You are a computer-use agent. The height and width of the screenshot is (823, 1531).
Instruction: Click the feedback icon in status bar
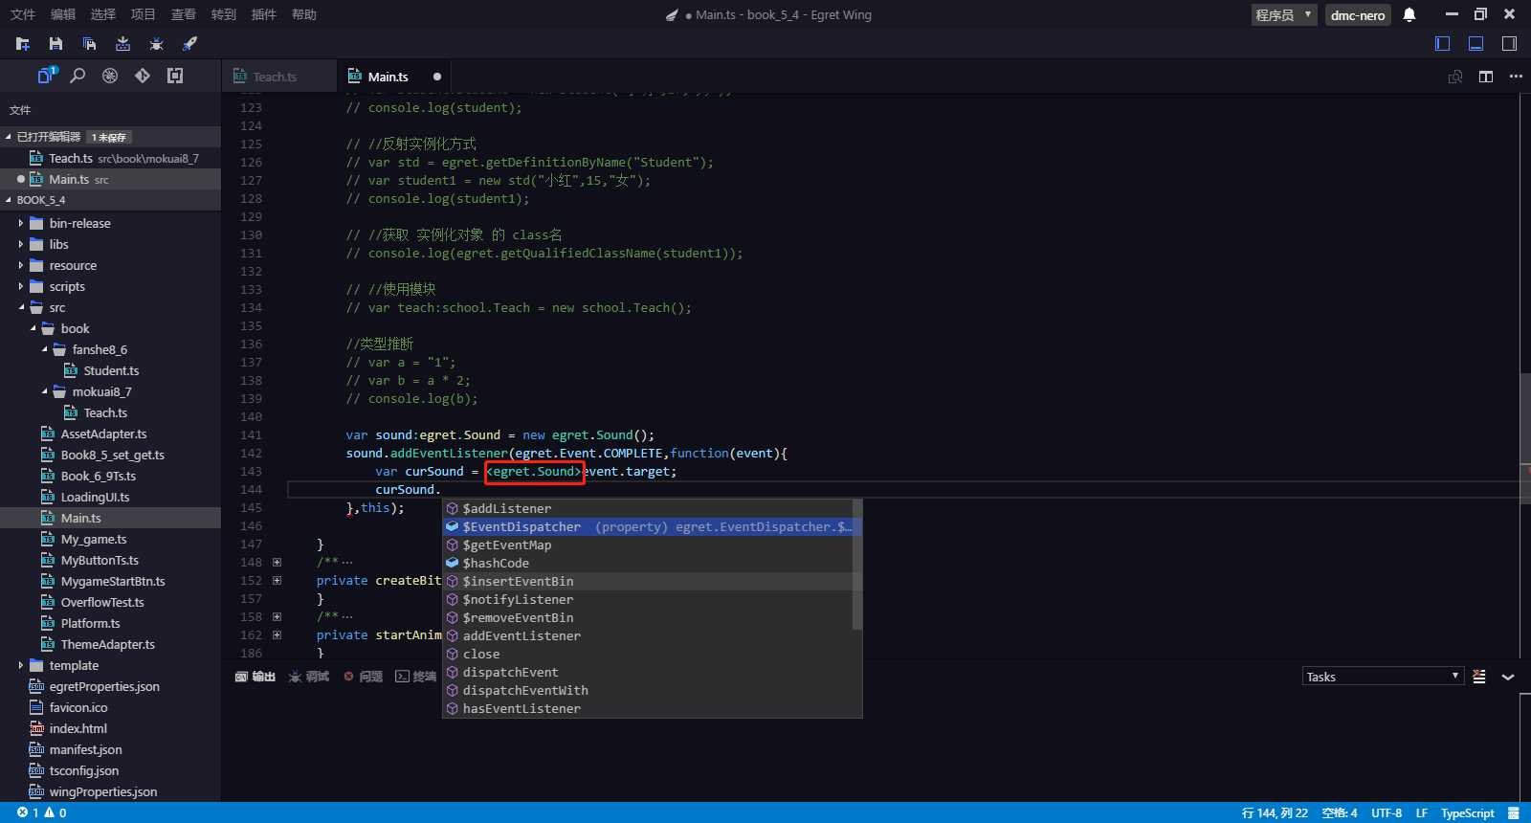1513,813
